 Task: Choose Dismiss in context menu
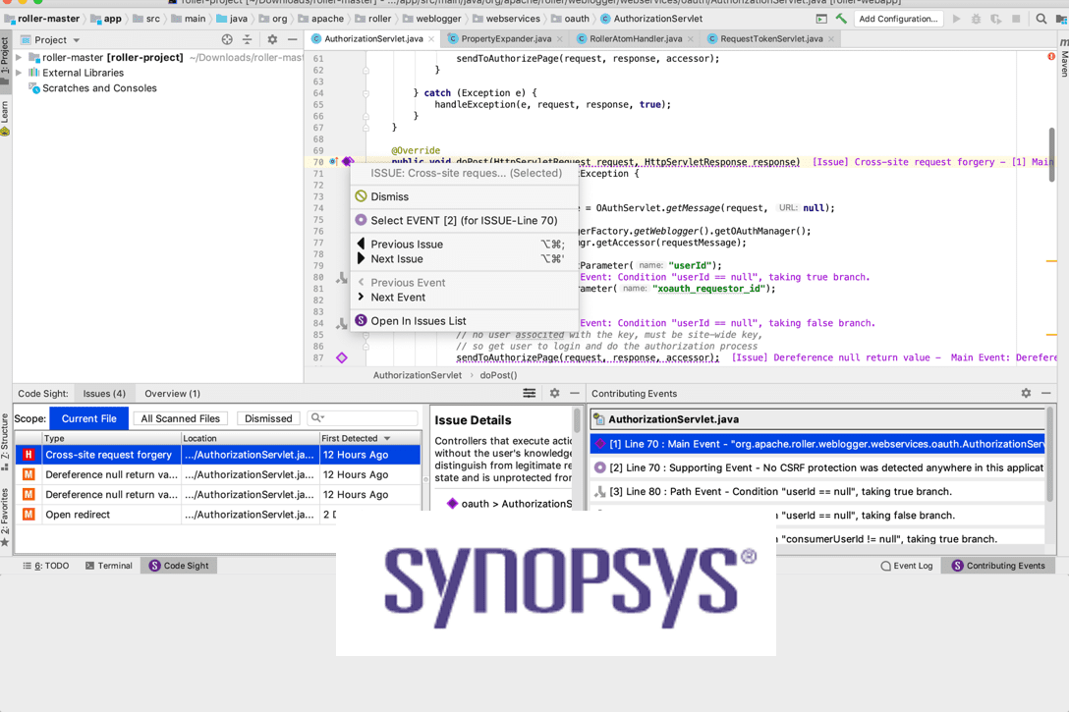(464, 197)
